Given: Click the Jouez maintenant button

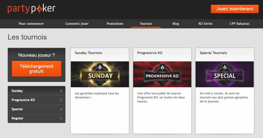Looking at the screenshot, I should 235,9.
